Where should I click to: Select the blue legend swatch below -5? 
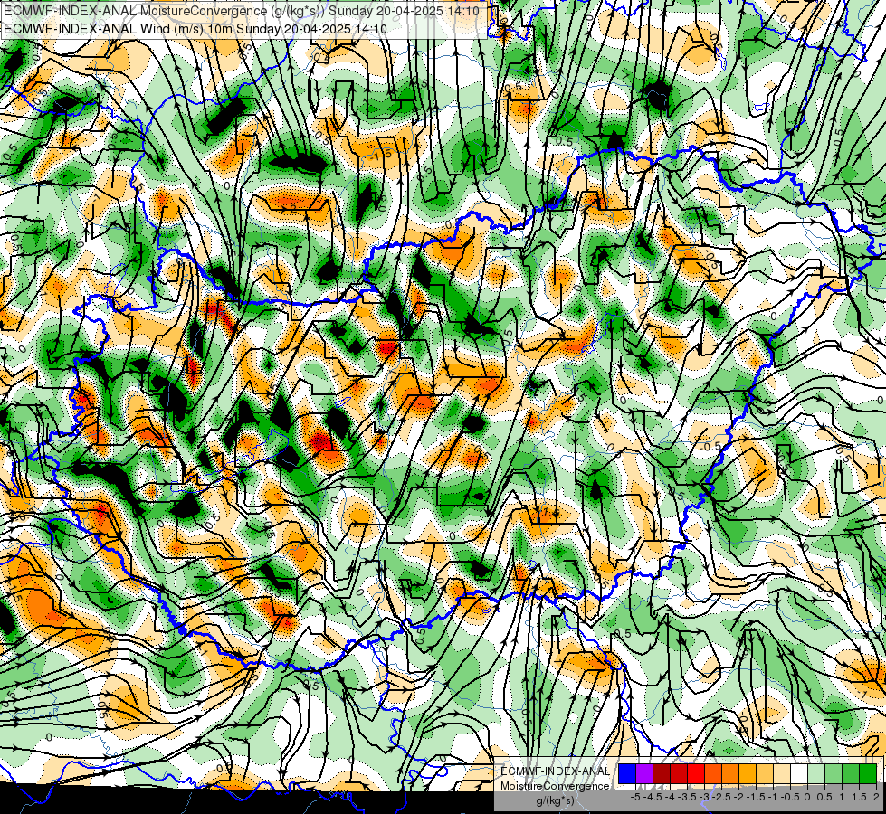(x=627, y=773)
